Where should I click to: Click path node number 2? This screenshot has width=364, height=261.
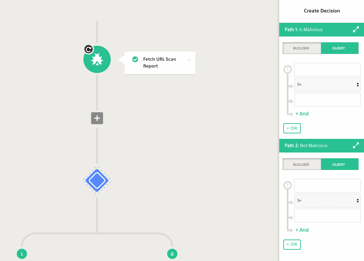[172, 254]
